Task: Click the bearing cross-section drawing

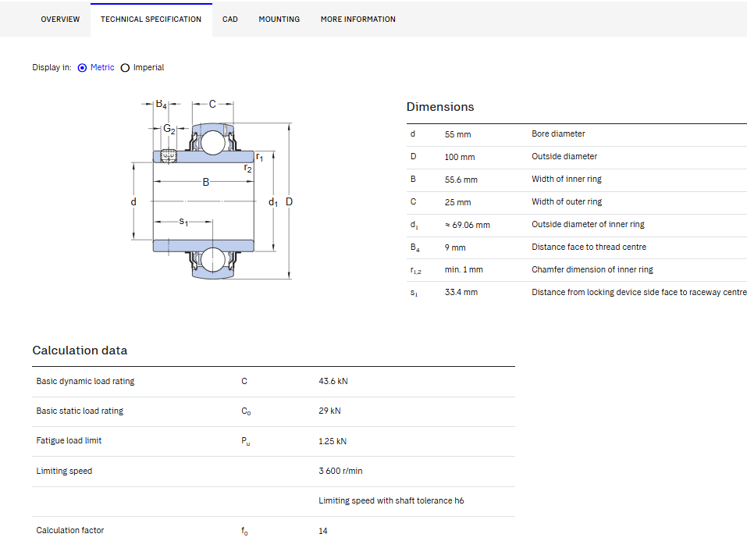Action: 212,190
